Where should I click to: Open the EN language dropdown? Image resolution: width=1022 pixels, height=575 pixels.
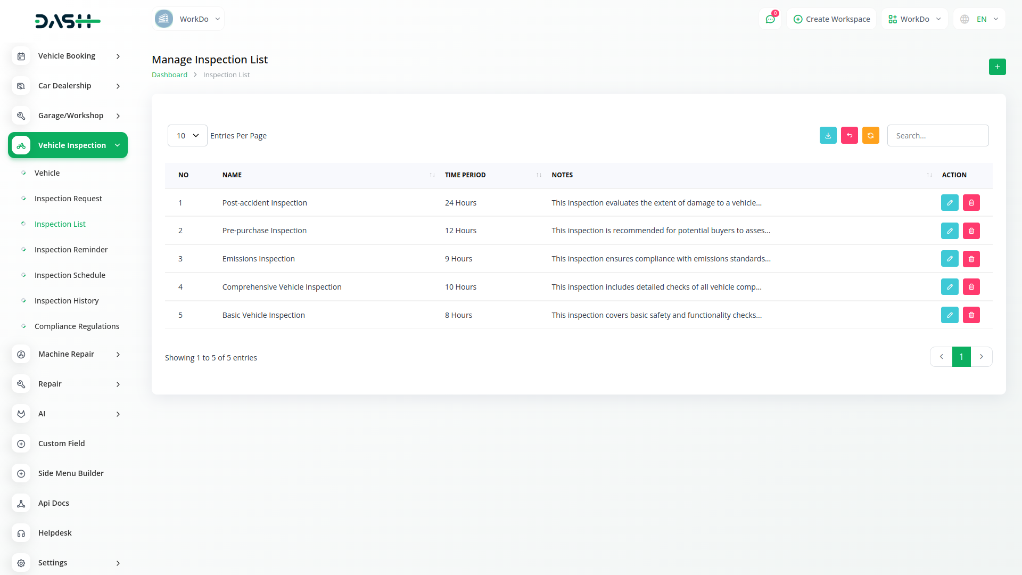pyautogui.click(x=979, y=19)
